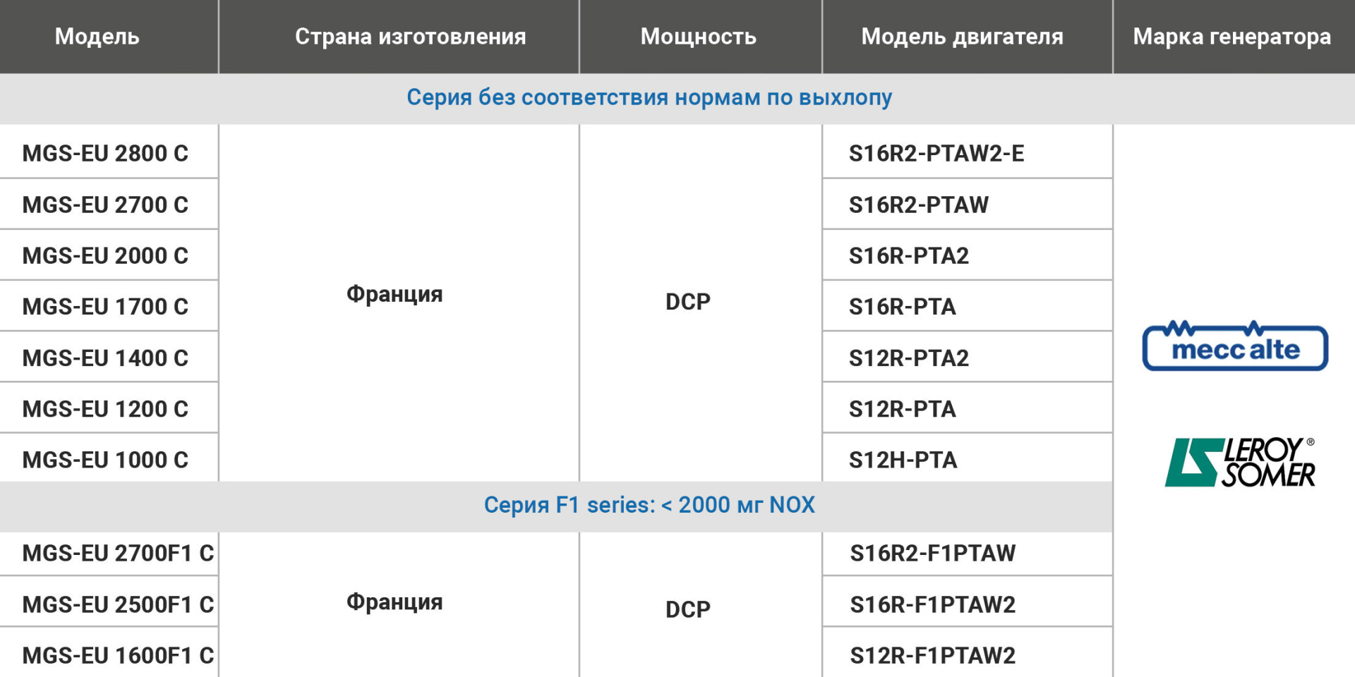Click the Мощность column header

[x=699, y=37]
